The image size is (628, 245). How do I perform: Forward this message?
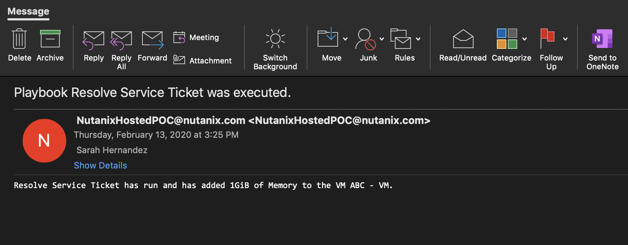[152, 46]
